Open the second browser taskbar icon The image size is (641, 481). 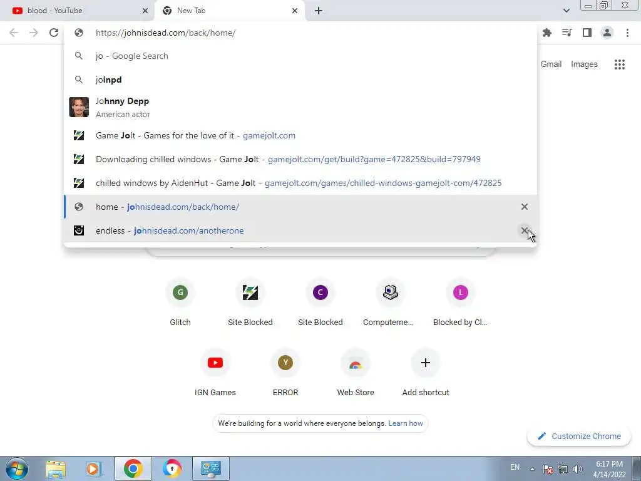pyautogui.click(x=172, y=468)
